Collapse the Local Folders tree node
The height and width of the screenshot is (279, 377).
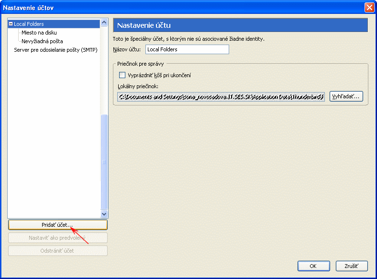[11, 23]
